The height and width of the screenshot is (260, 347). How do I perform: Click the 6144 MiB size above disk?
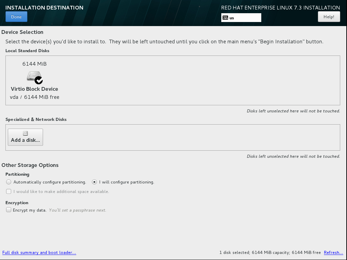pos(35,64)
